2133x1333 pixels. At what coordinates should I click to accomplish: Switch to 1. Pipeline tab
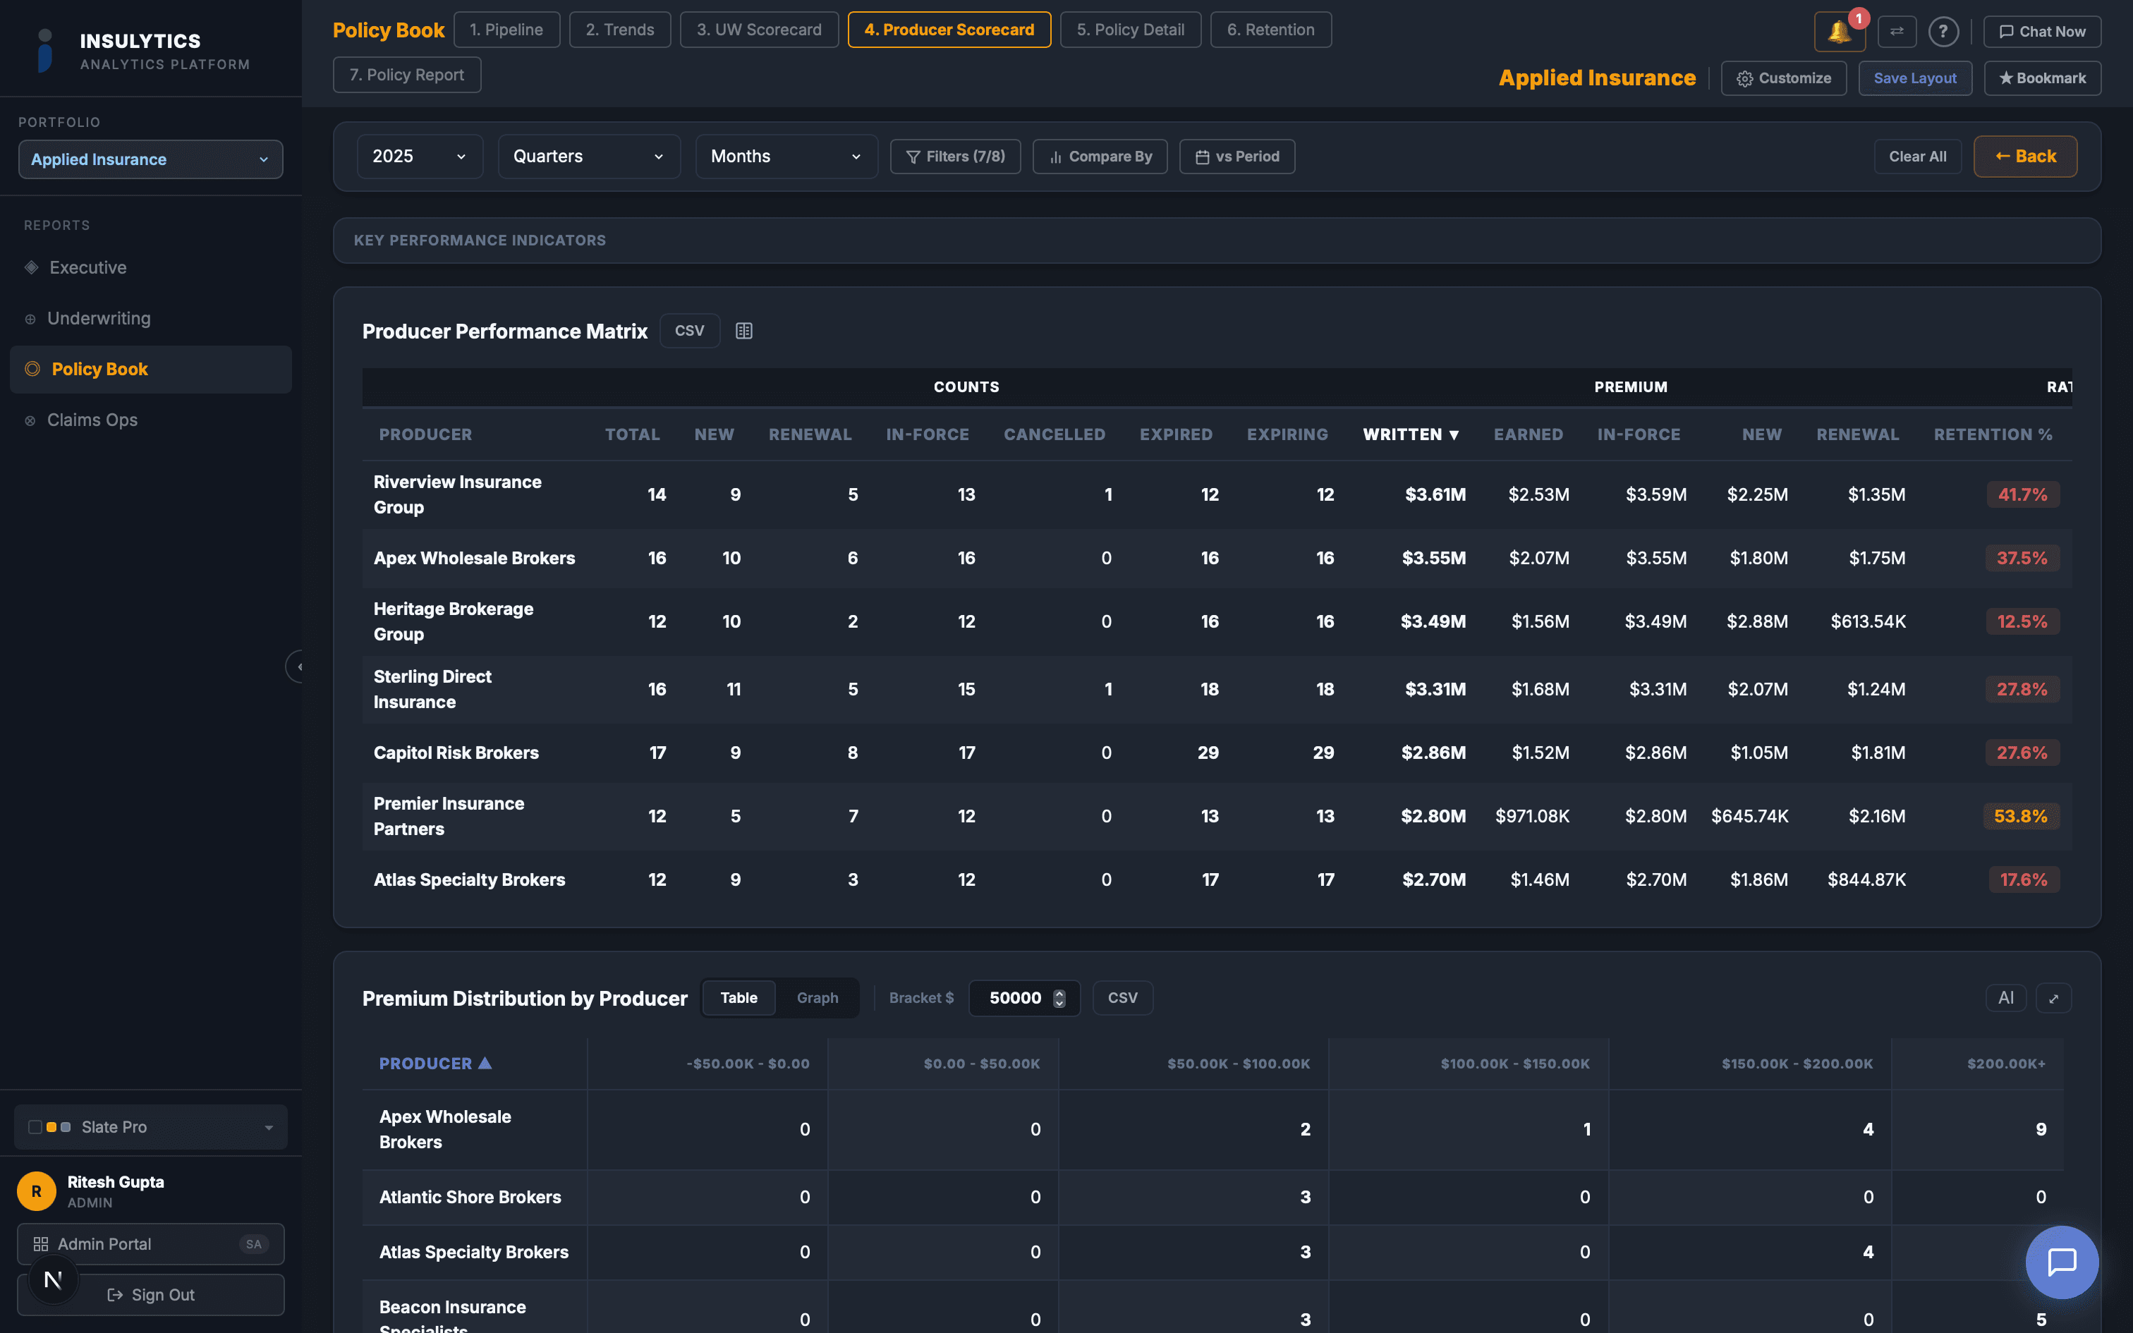click(507, 30)
